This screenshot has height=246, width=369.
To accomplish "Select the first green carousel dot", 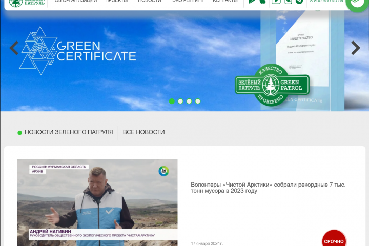I will tap(172, 101).
